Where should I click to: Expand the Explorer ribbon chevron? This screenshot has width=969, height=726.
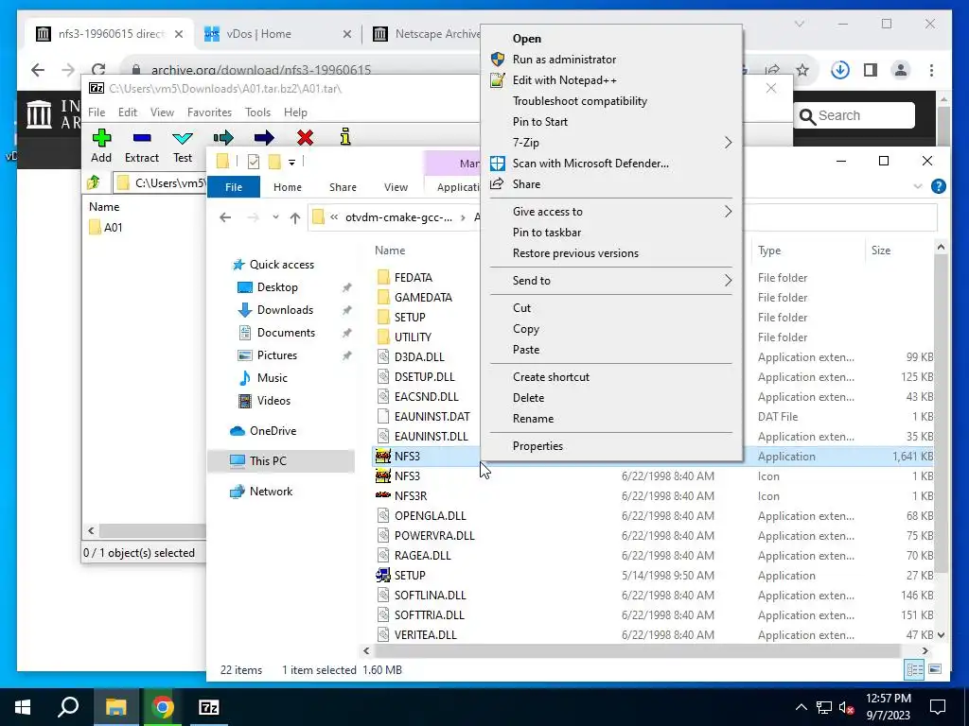[918, 186]
